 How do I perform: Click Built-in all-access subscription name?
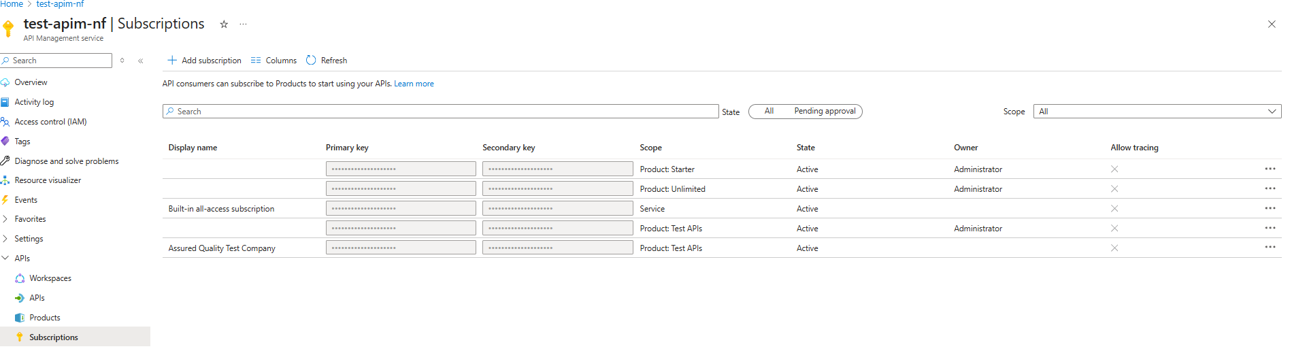pyautogui.click(x=221, y=209)
